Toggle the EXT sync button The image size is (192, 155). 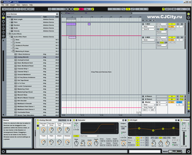click(30, 9)
